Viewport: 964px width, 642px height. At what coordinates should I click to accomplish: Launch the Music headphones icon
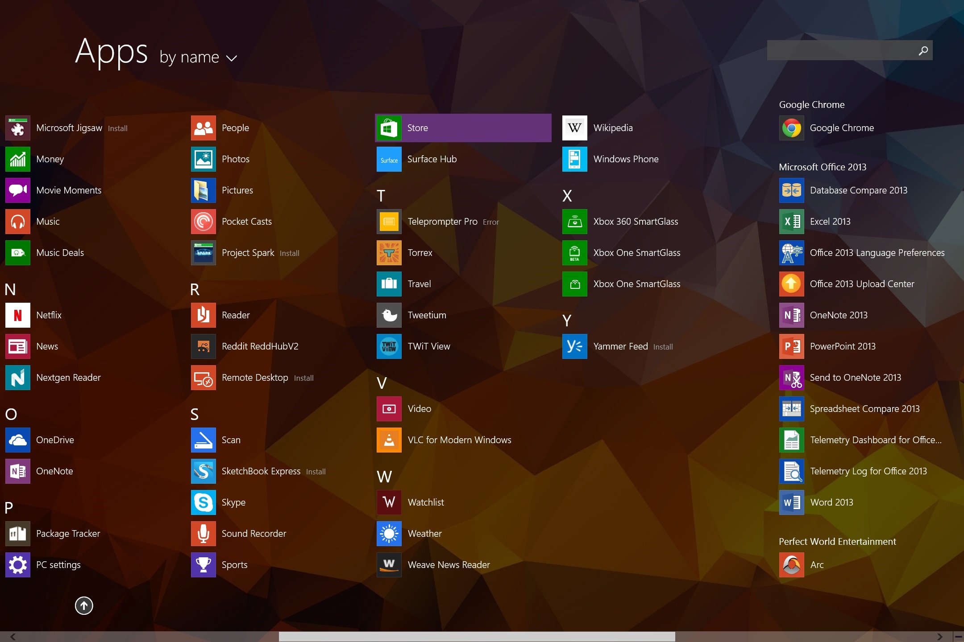tap(18, 222)
